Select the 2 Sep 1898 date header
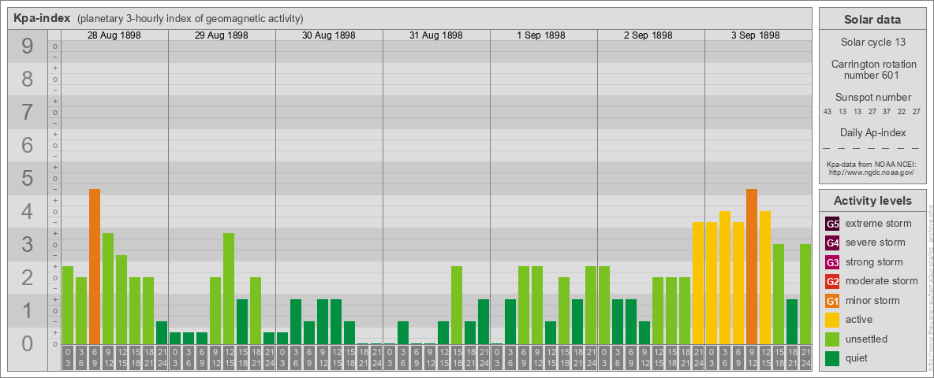The width and height of the screenshot is (934, 378). [x=648, y=35]
